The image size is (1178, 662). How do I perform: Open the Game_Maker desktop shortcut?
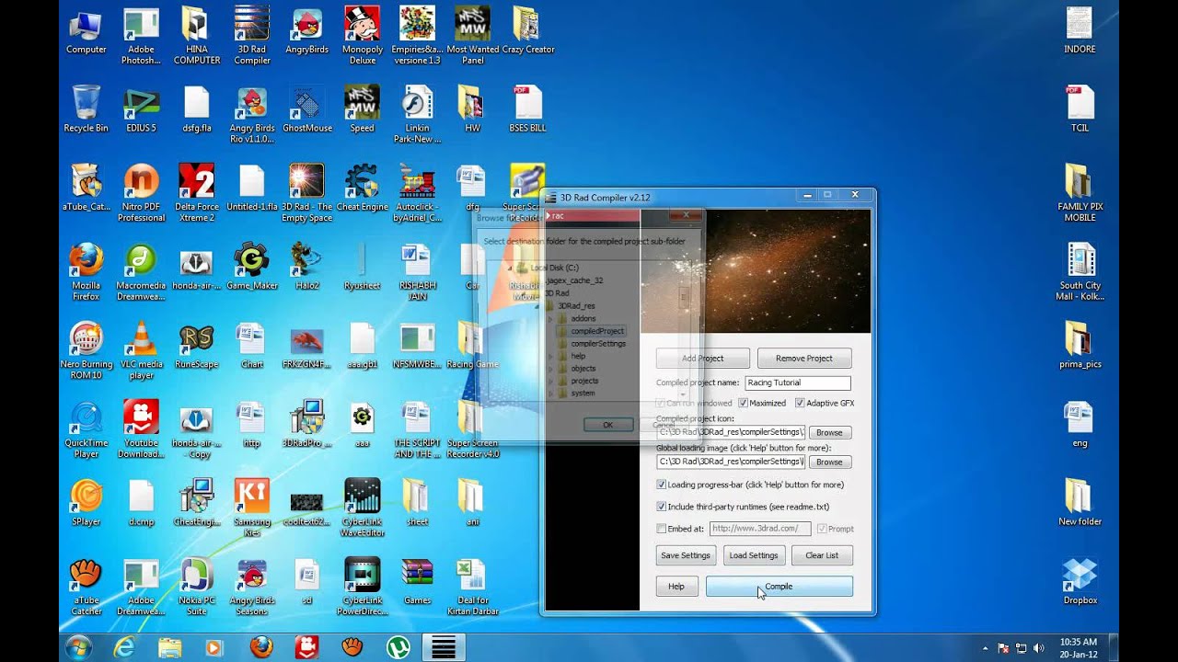click(x=252, y=267)
